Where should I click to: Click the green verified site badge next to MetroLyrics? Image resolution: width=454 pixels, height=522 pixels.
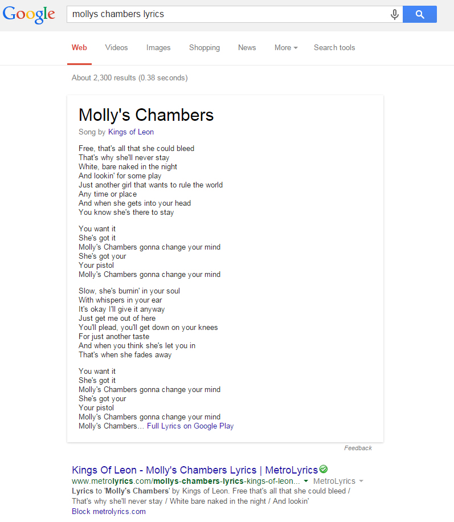point(322,469)
